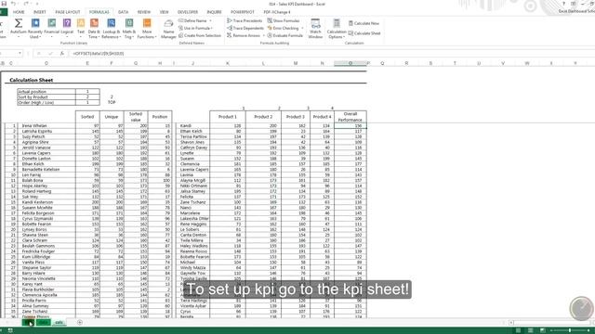Image resolution: width=595 pixels, height=334 pixels.
Task: Open the Lookup & Reference dropdown
Action: [112, 29]
